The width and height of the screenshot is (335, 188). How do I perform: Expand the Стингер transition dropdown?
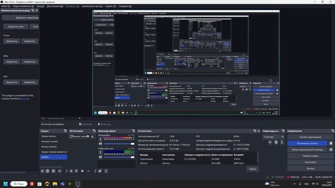coord(273,137)
